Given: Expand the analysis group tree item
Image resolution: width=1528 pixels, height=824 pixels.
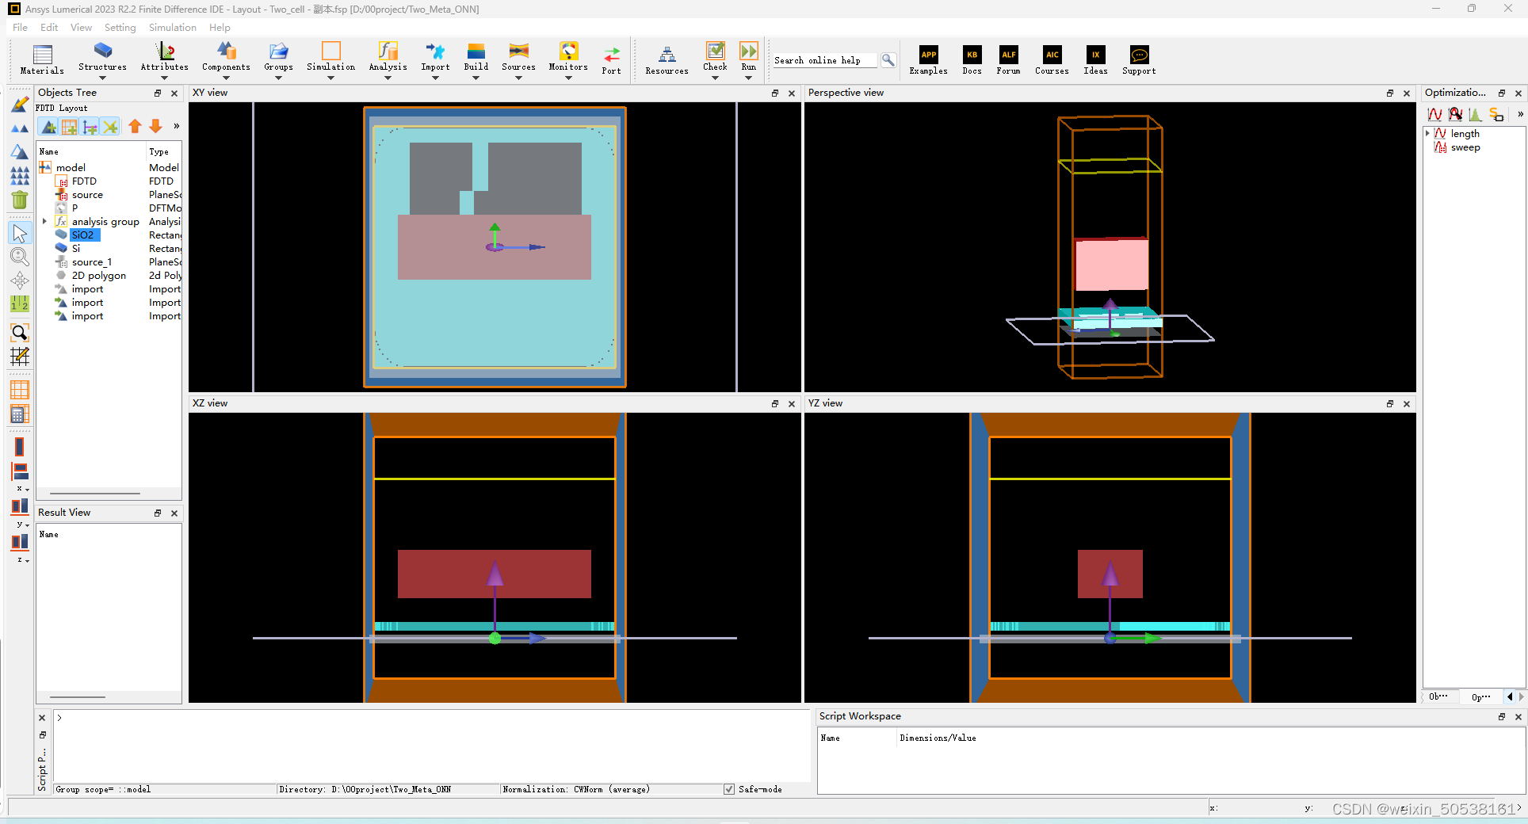Looking at the screenshot, I should tap(44, 221).
